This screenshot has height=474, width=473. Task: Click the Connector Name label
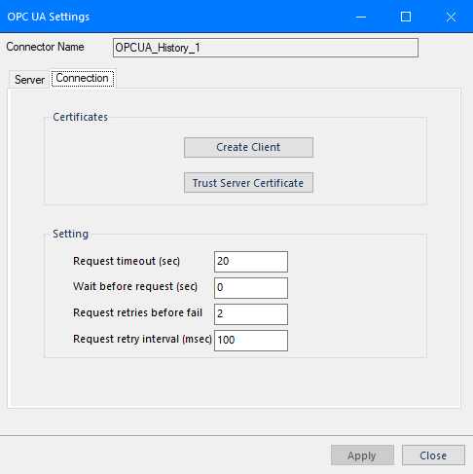tap(45, 47)
